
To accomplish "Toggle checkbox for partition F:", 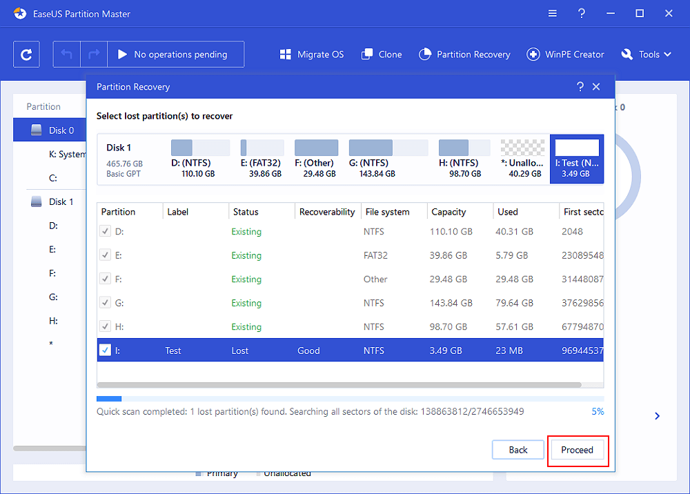I will pyautogui.click(x=105, y=279).
